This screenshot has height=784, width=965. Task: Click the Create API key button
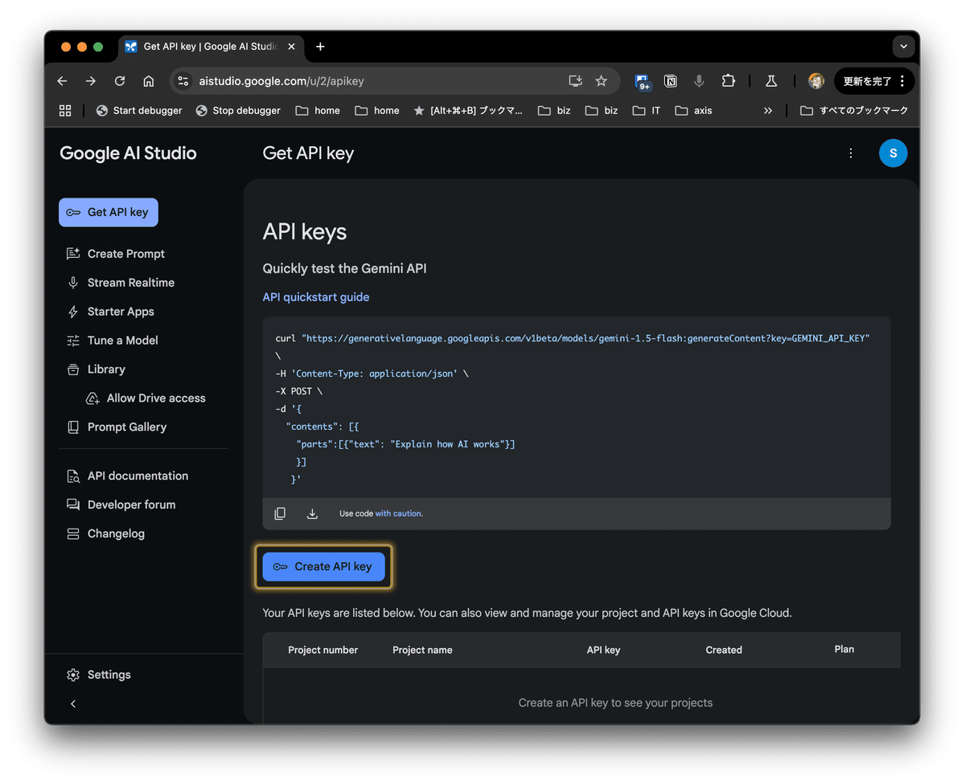pyautogui.click(x=324, y=566)
